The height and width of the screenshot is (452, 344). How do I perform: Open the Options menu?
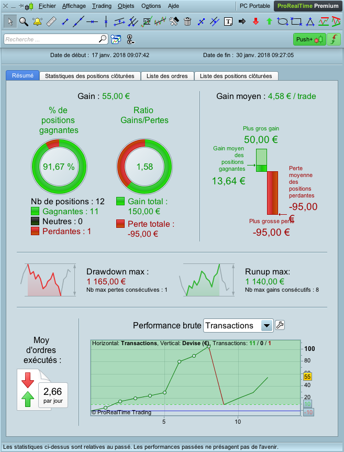151,6
